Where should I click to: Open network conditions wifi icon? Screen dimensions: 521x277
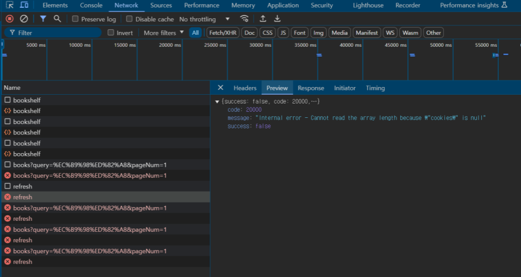245,19
